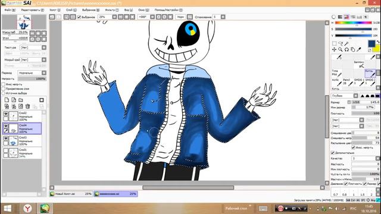Hide the Слой3 layer via eye icon
381x214 pixels.
click(x=5, y=139)
